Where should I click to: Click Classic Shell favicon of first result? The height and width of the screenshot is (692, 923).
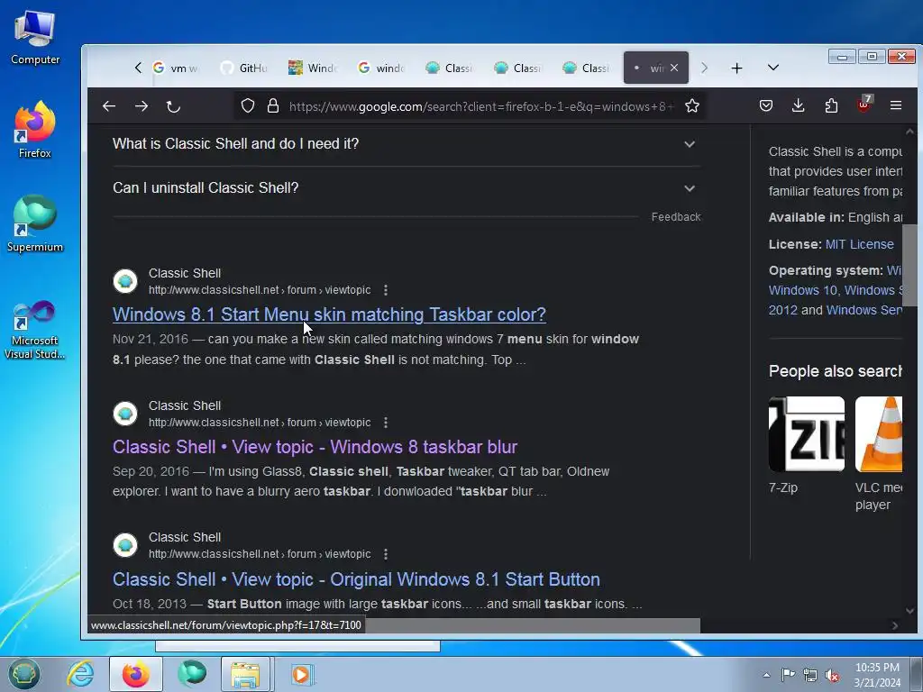coord(125,281)
